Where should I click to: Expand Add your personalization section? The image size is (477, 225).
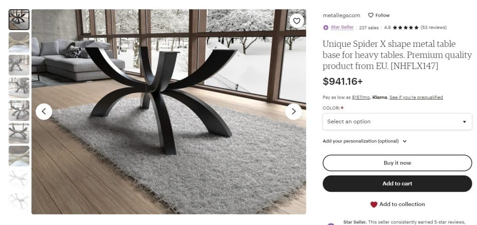[364, 141]
